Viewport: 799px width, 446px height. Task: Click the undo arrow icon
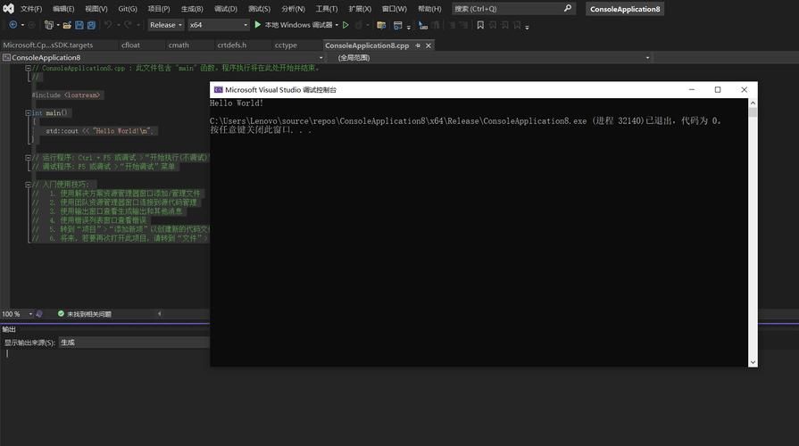[x=108, y=25]
